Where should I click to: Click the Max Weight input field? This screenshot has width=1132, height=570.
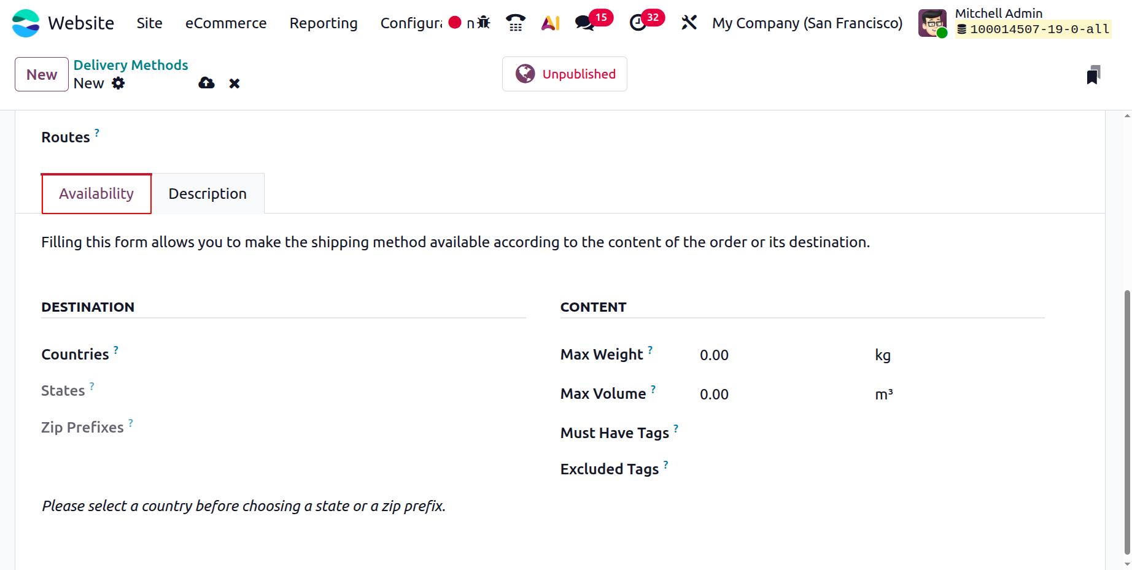pyautogui.click(x=780, y=355)
